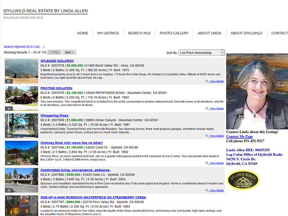This screenshot has width=288, height=216.
Task: Open PHOTO GALLERY page
Action: click(174, 33)
